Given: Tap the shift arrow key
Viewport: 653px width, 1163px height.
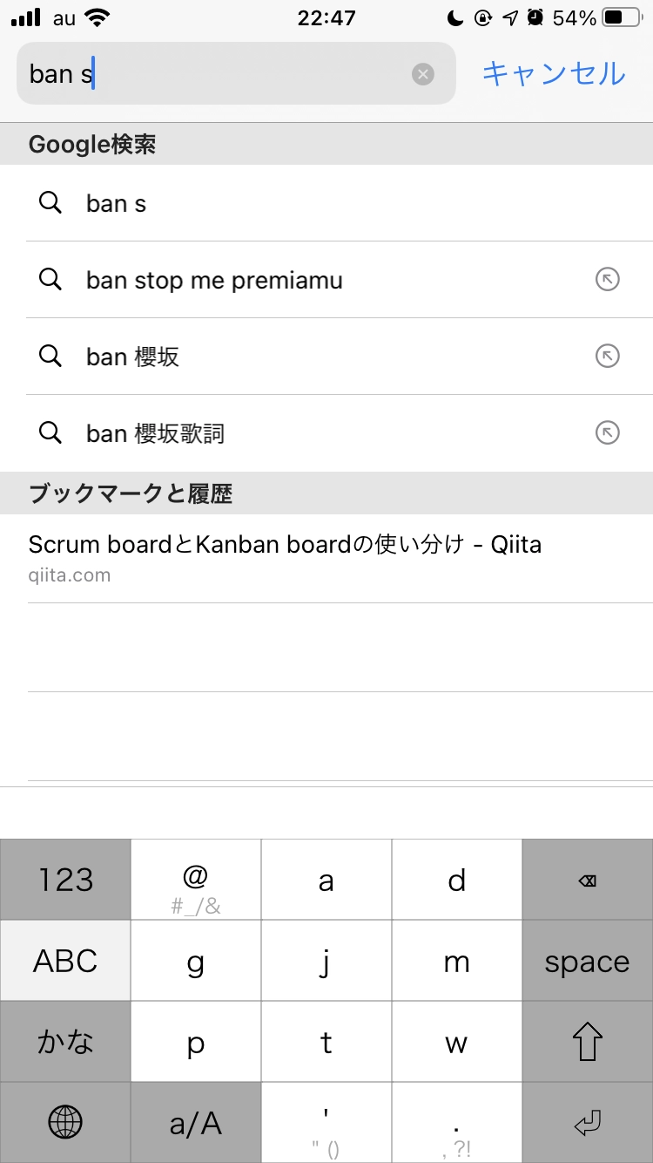Looking at the screenshot, I should pyautogui.click(x=588, y=1042).
